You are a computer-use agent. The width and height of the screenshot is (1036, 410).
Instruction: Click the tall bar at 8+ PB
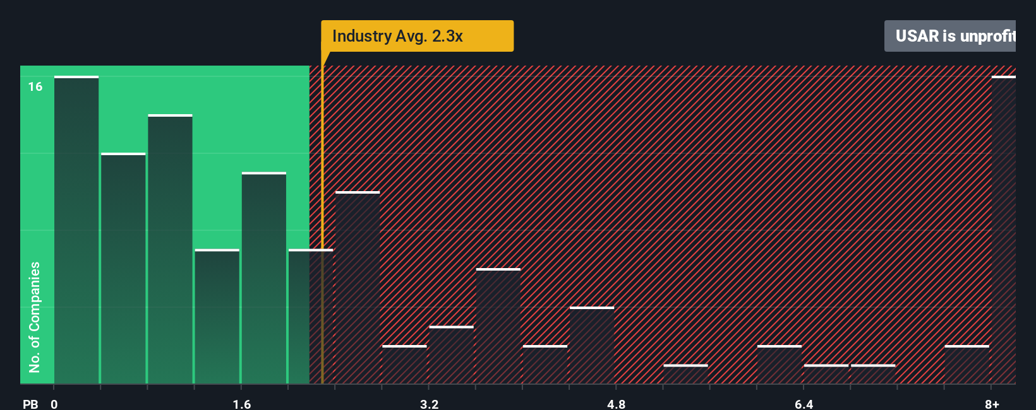pos(1004,230)
